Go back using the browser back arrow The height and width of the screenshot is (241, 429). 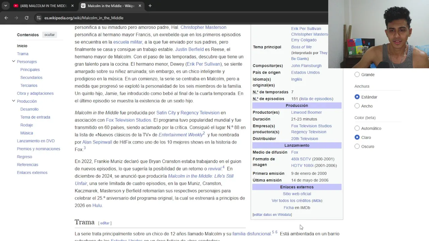pyautogui.click(x=6, y=18)
